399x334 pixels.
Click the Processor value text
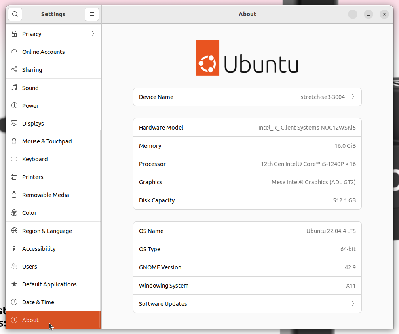(x=308, y=164)
